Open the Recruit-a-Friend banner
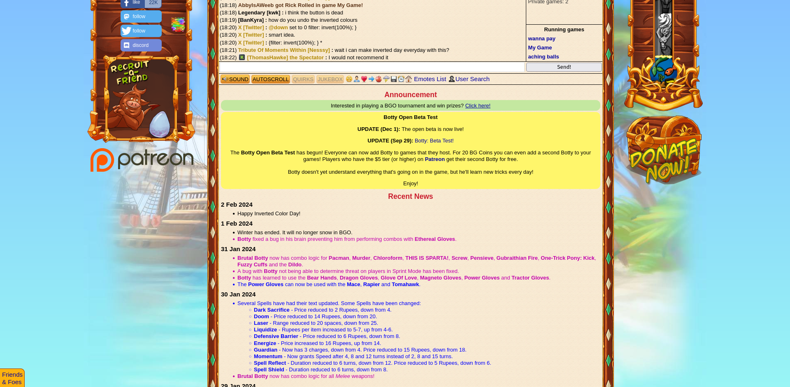Viewport: 790px width, 387px height. 141,99
